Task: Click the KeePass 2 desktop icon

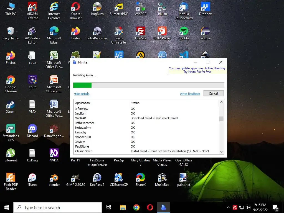Action: (97, 180)
